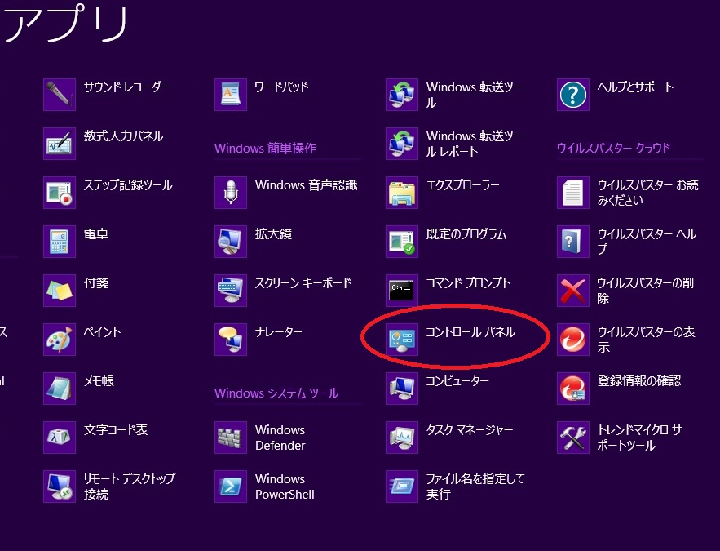The height and width of the screenshot is (551, 720).
Task: Open the サウンド レコーダー microphone icon
Action: pyautogui.click(x=60, y=95)
